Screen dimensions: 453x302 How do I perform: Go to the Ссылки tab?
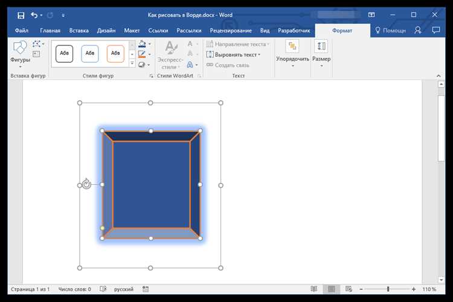point(158,30)
